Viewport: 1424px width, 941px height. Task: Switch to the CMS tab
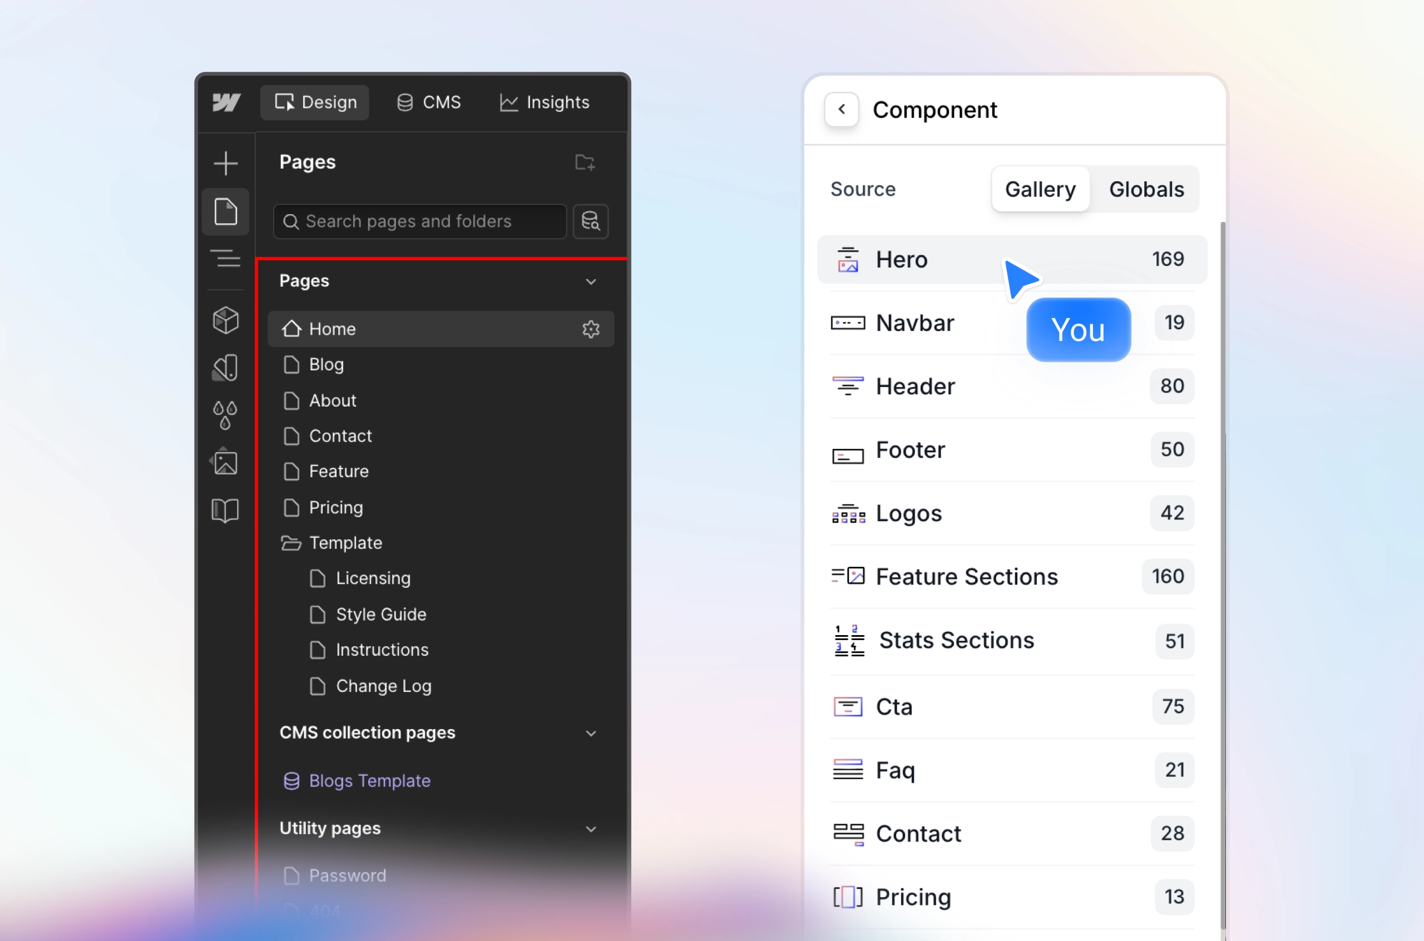point(429,103)
